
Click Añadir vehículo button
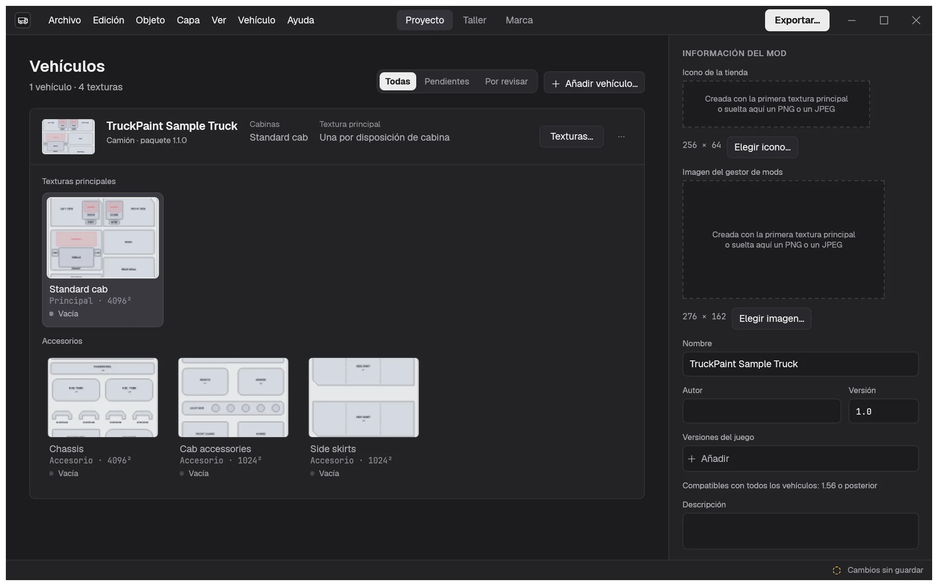point(594,84)
